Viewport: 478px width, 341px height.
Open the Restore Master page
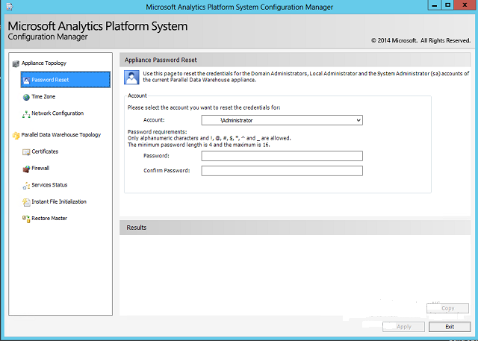click(49, 219)
